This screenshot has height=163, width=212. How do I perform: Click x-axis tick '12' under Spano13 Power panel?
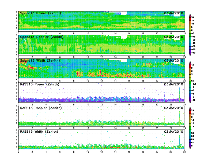coord(101,34)
